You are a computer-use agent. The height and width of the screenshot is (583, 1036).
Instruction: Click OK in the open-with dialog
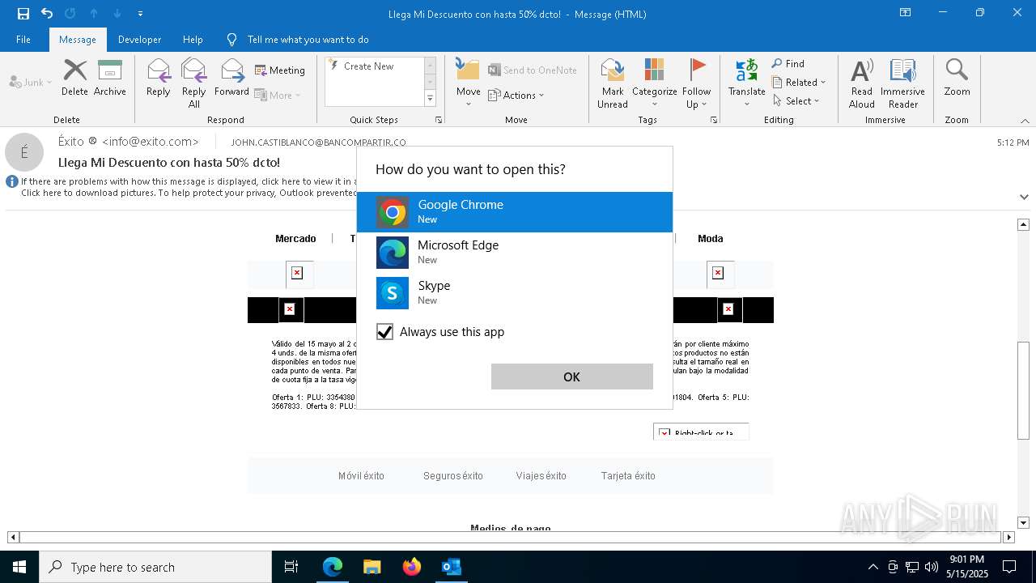coord(572,377)
